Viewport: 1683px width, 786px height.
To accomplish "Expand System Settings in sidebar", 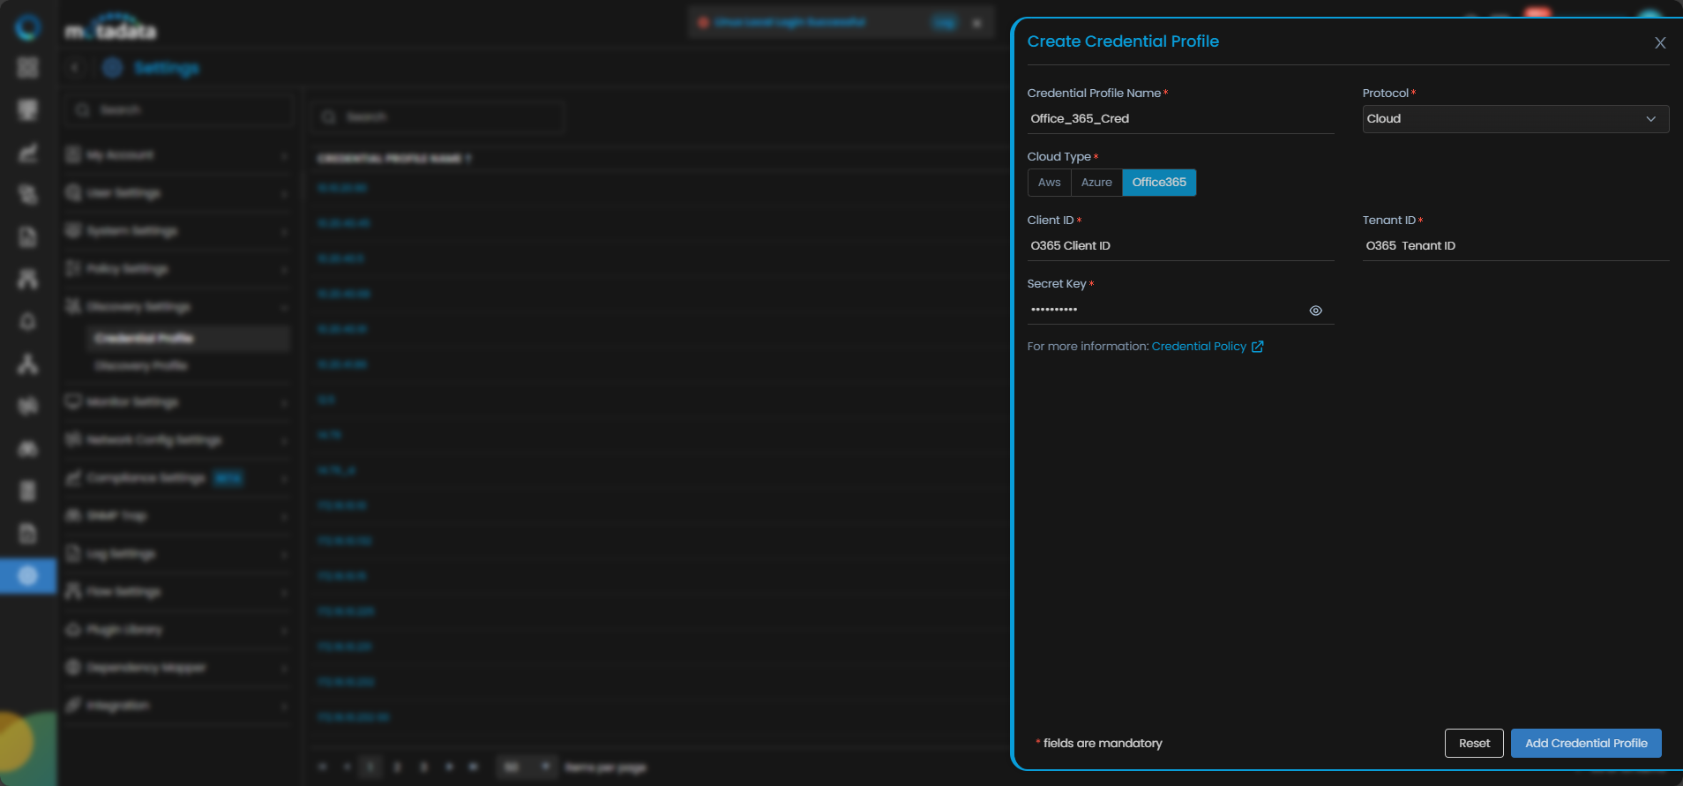I will (x=177, y=231).
